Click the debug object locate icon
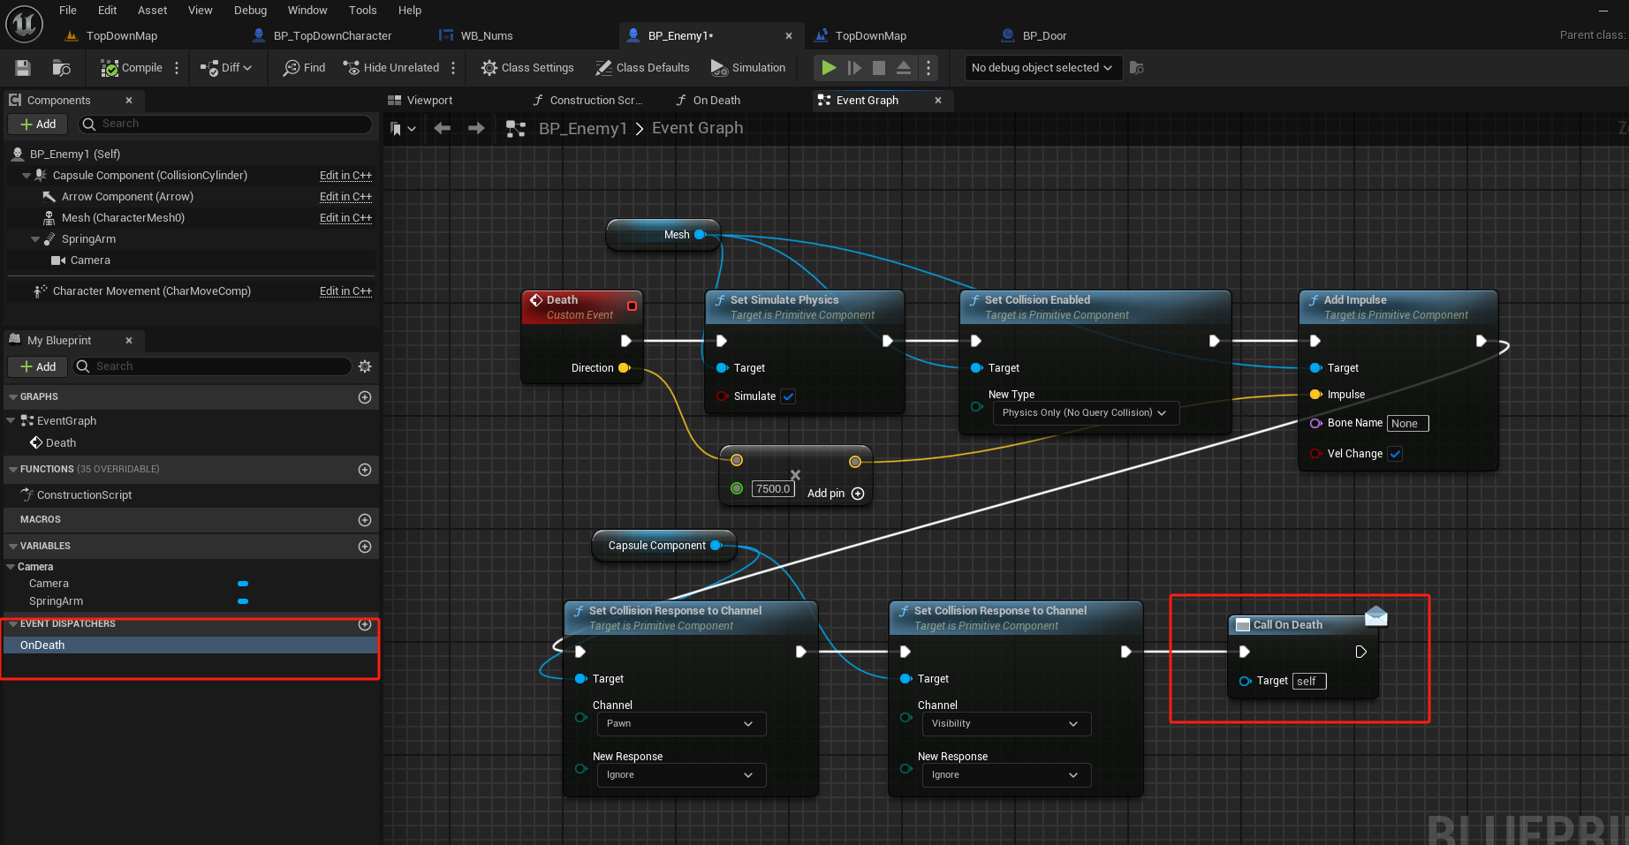 coord(1137,68)
